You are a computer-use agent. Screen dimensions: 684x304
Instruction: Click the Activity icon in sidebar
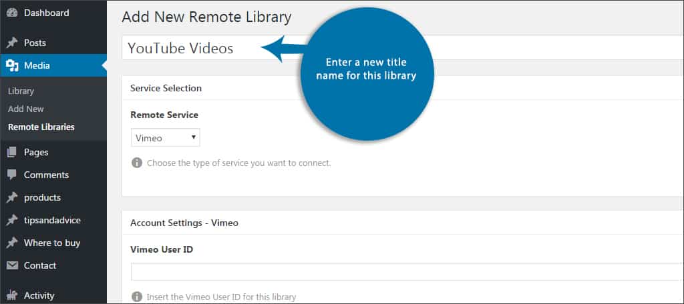point(12,295)
